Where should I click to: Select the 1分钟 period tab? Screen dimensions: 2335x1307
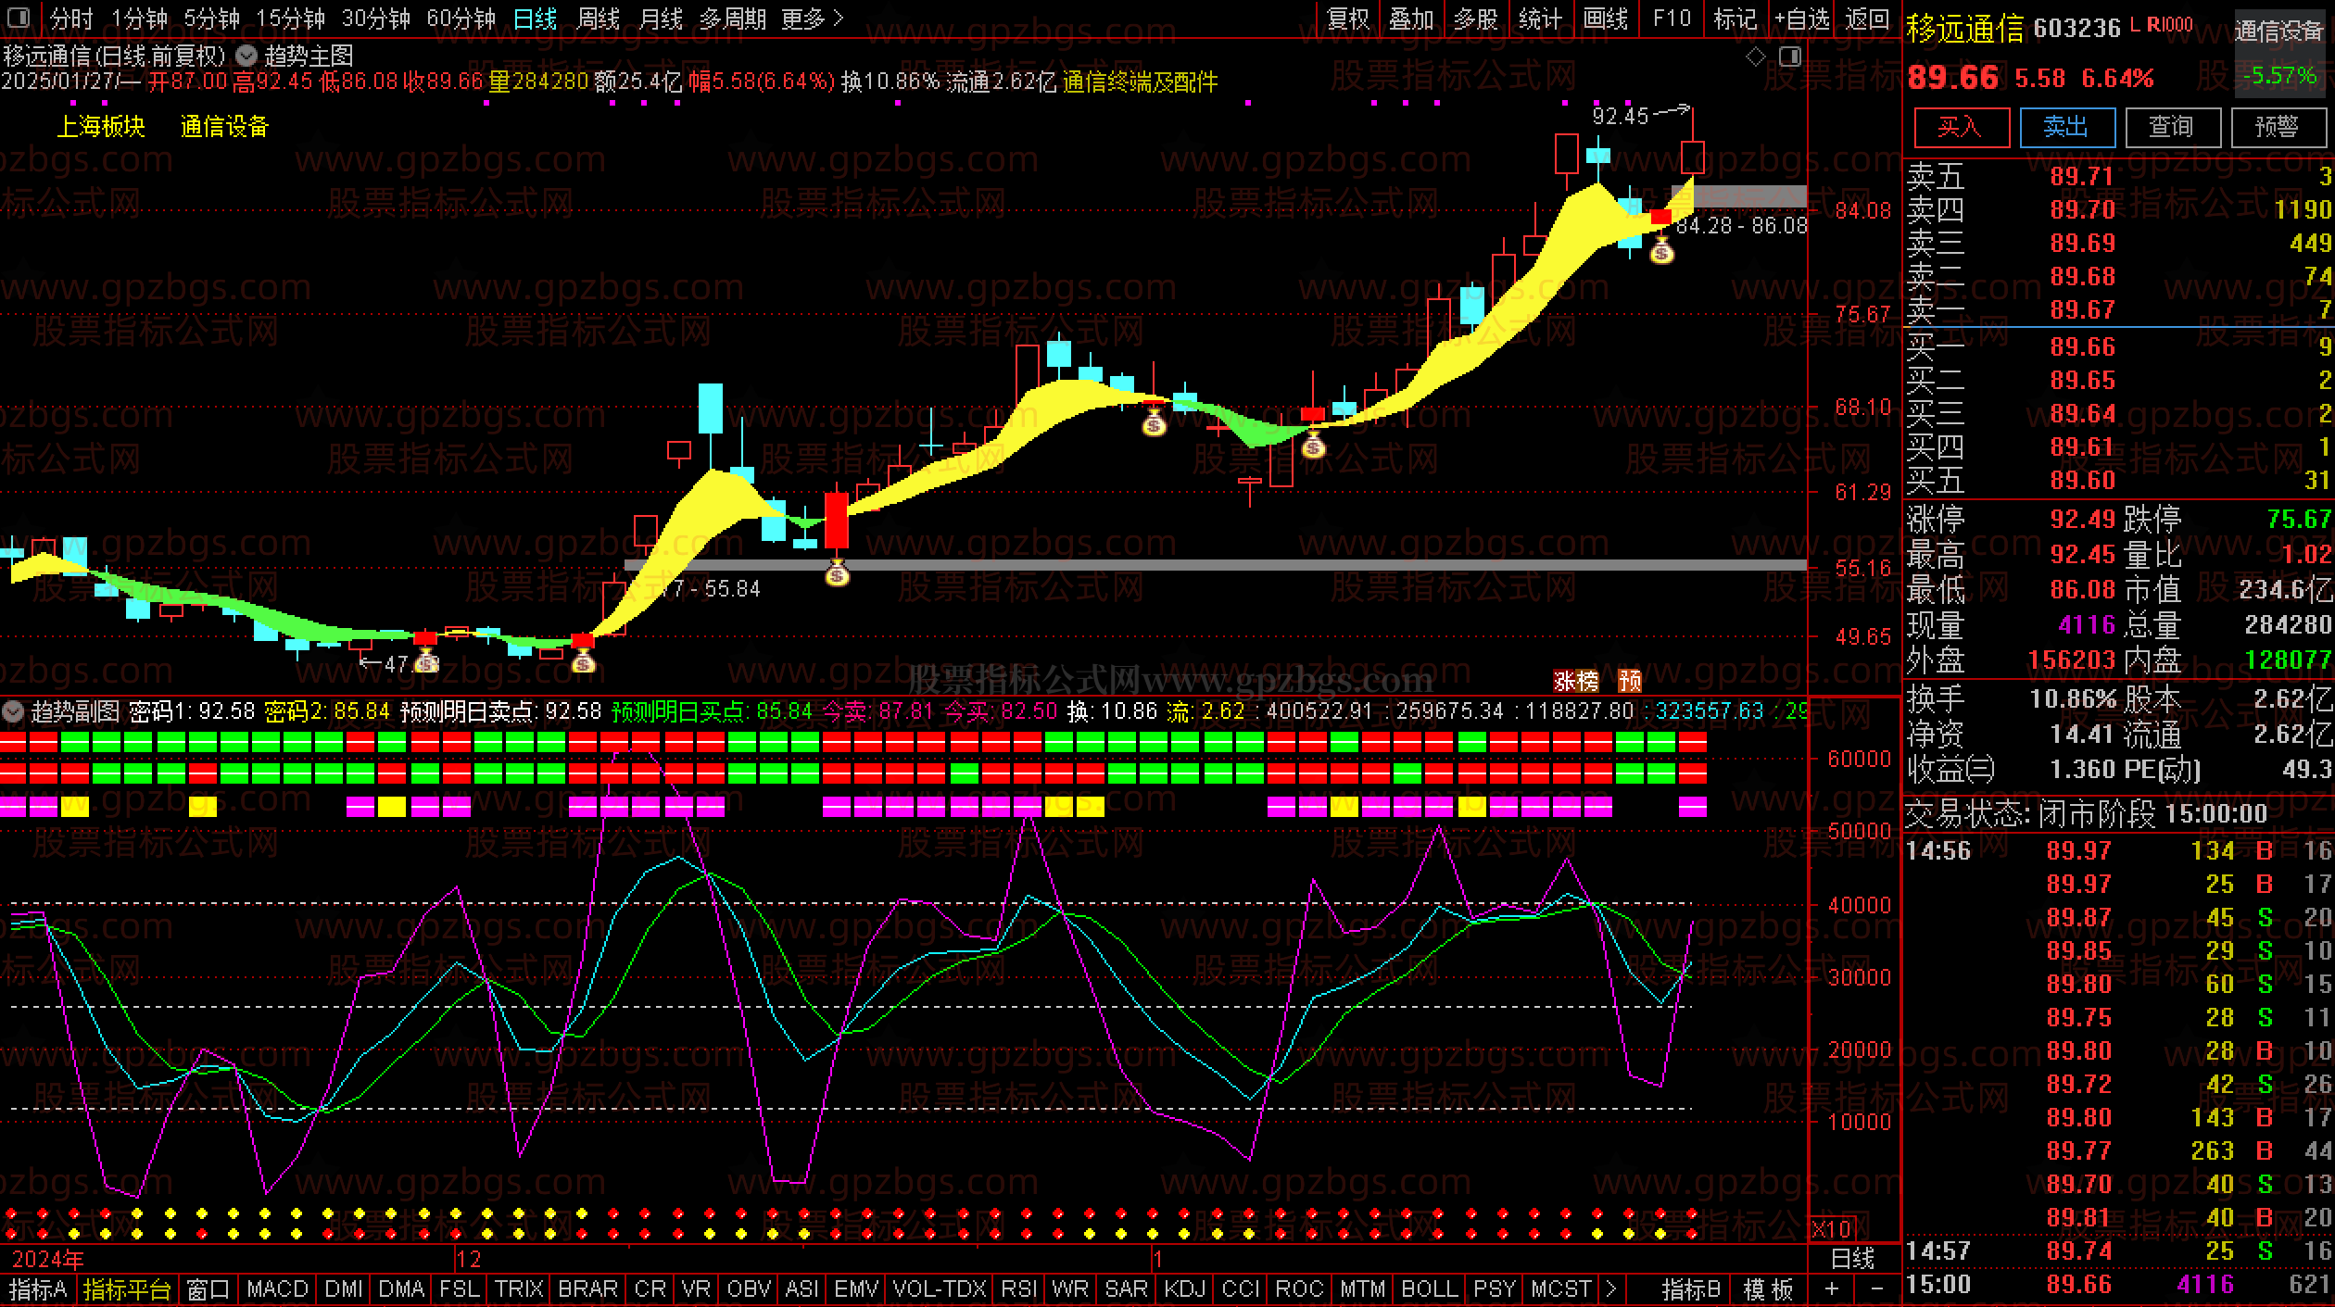139,18
